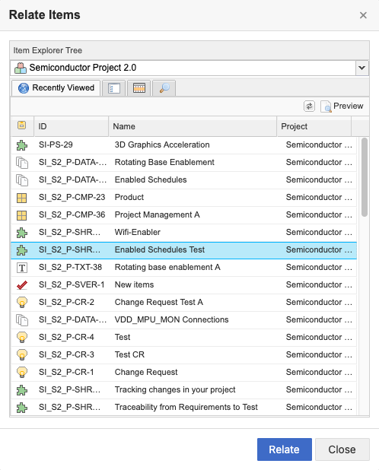This screenshot has height=470, width=379.
Task: Click the puzzle icon beside Traceability from Requirements to Test
Action: 22,408
